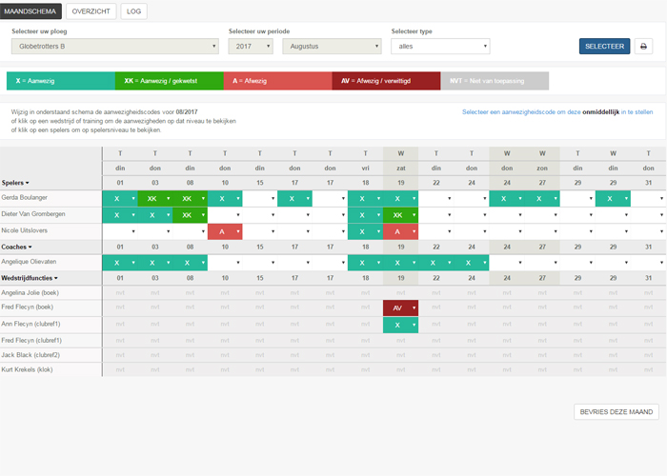This screenshot has width=667, height=476.
Task: Open Gerda Boulanger's day 08 XK dropdown
Action: [x=190, y=198]
